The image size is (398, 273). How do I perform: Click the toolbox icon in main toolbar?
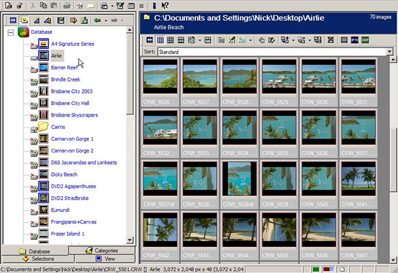pos(104,6)
